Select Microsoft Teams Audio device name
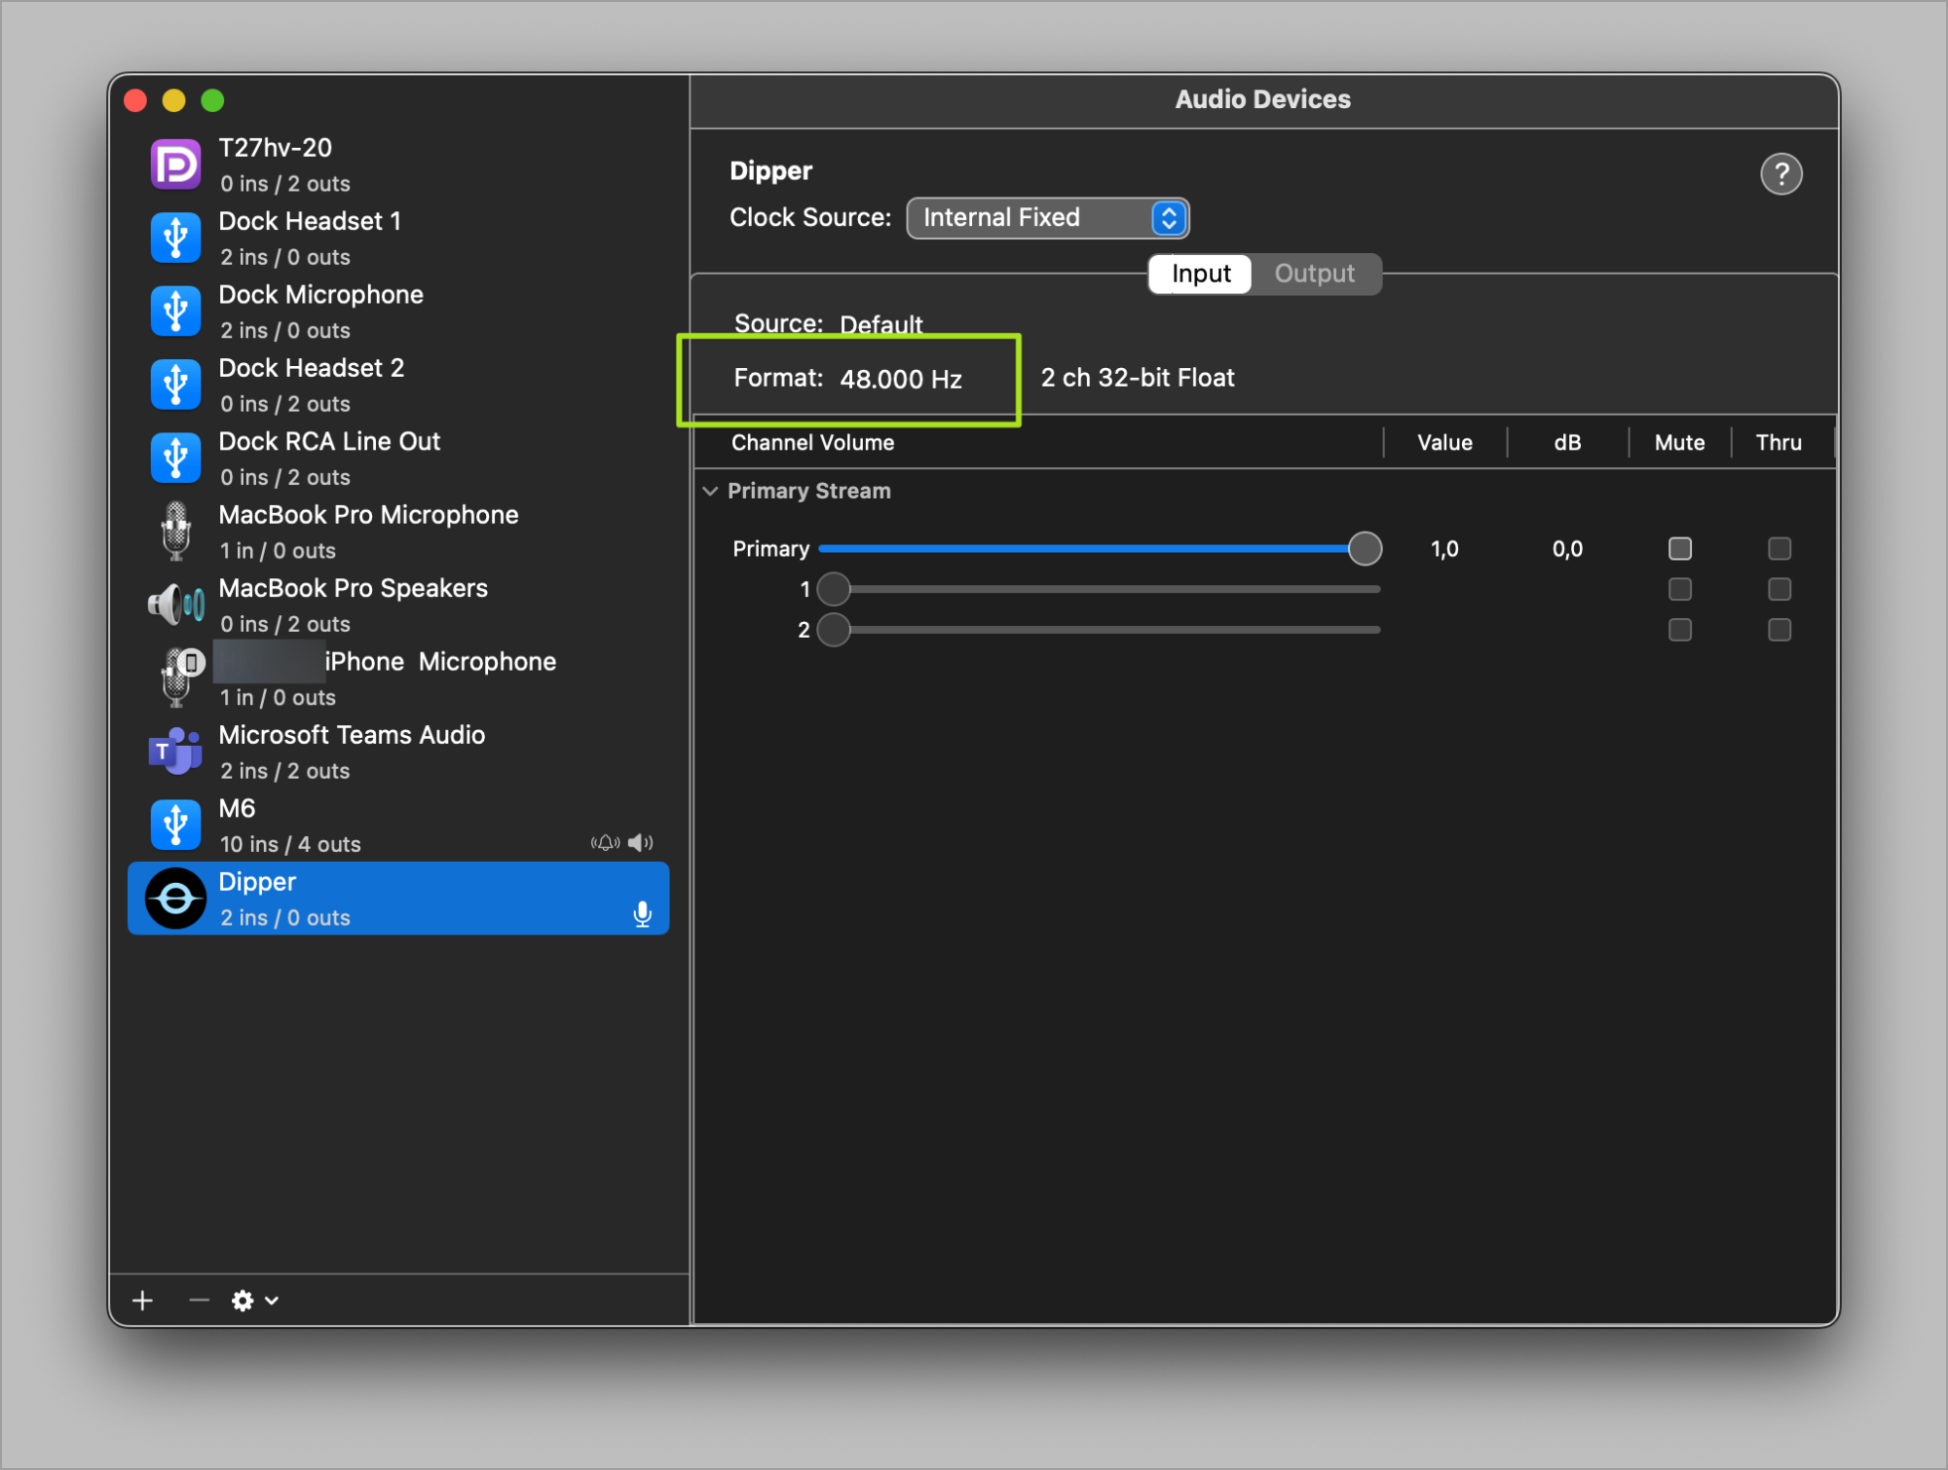The image size is (1948, 1470). point(352,735)
